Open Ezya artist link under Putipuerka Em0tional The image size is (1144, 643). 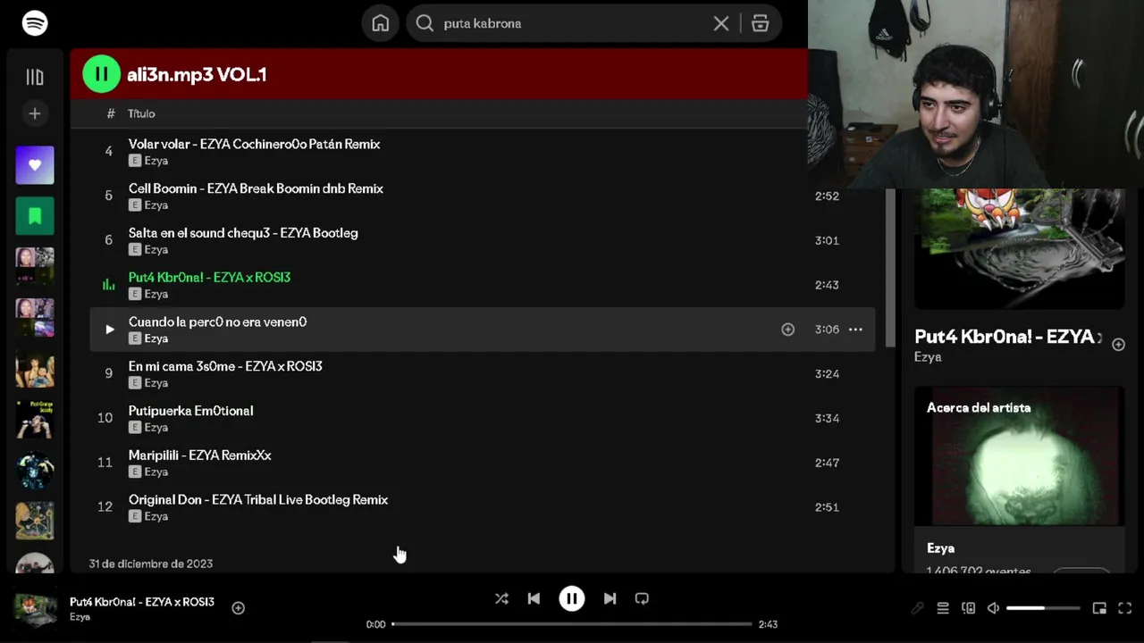pyautogui.click(x=156, y=428)
